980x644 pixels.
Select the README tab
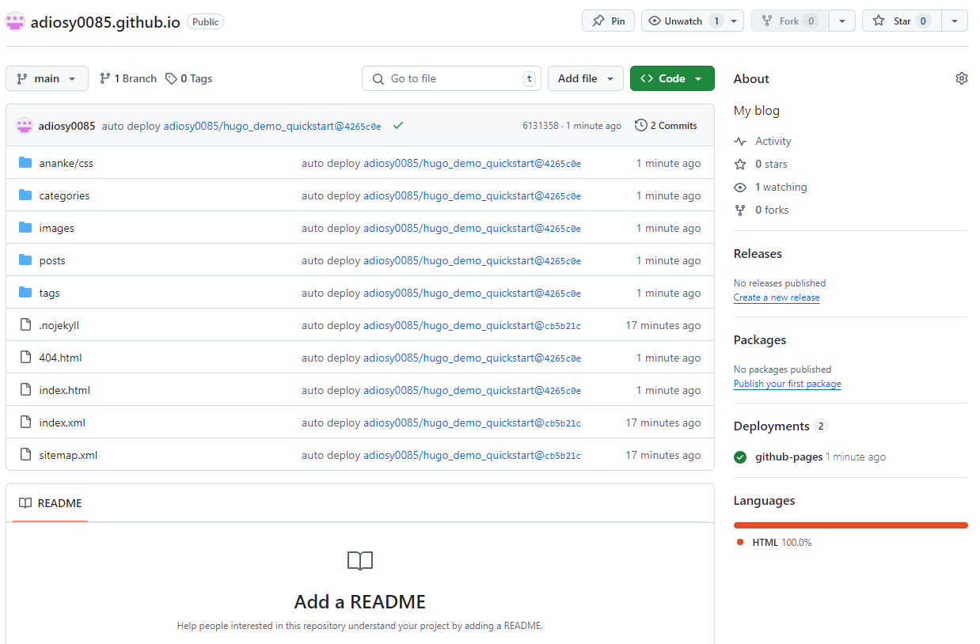51,503
